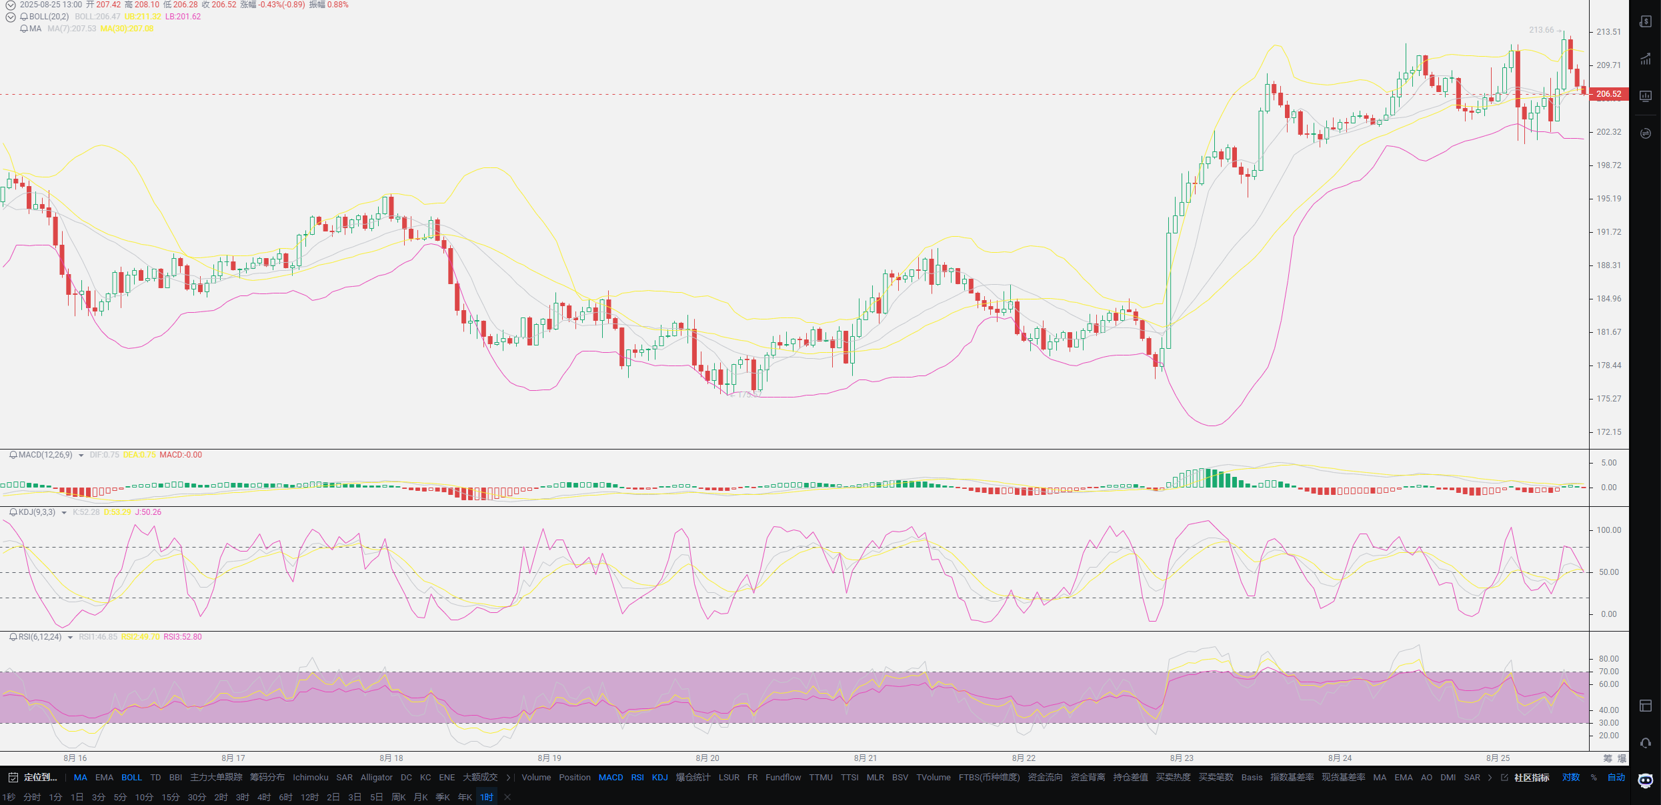Open the MACD(12,26,9) settings dropdown arrow

(81, 456)
